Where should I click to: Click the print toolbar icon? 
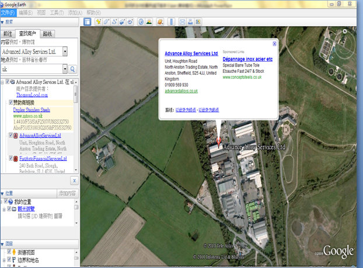point(190,22)
